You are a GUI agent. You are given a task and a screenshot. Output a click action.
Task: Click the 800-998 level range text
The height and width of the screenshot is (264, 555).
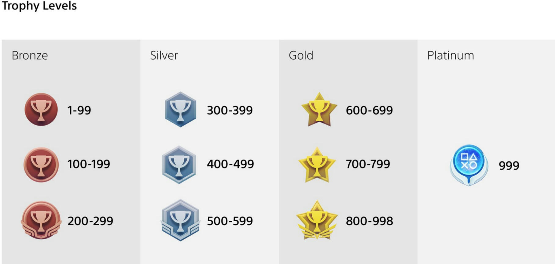pyautogui.click(x=369, y=221)
